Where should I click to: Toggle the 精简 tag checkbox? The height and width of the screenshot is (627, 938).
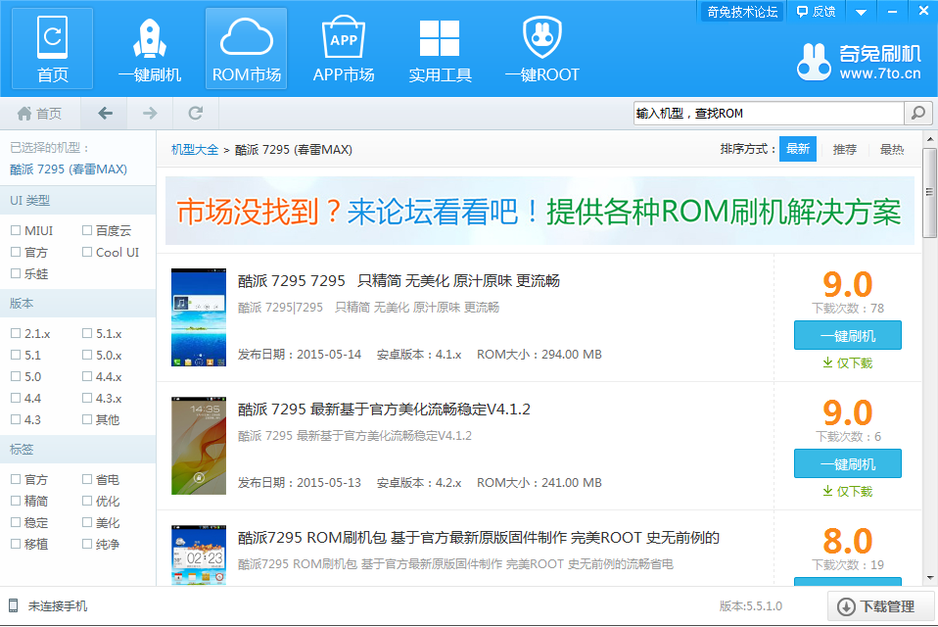(x=16, y=502)
